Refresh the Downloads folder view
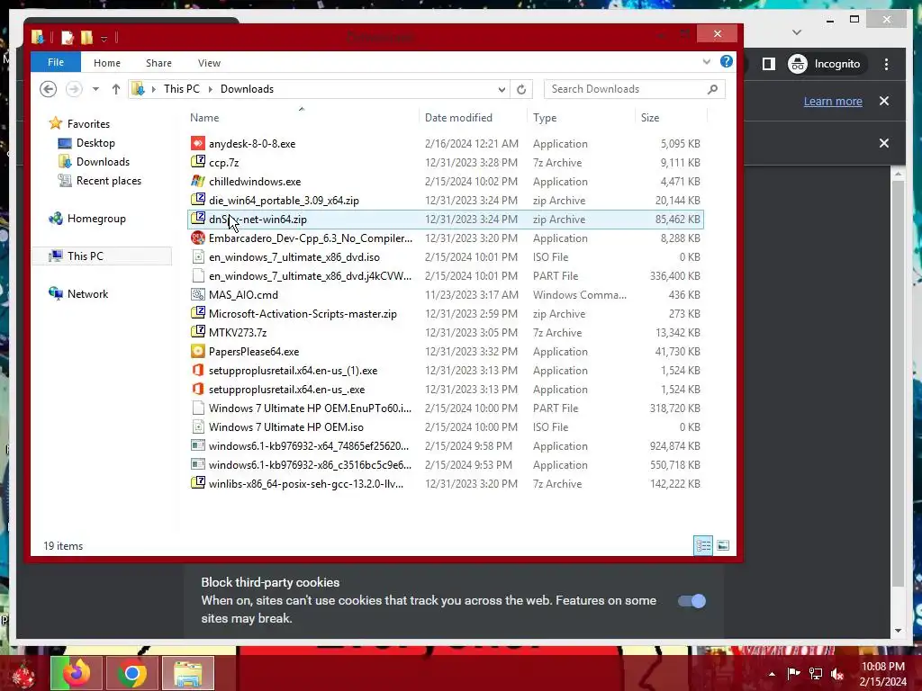This screenshot has width=922, height=691. pos(521,89)
